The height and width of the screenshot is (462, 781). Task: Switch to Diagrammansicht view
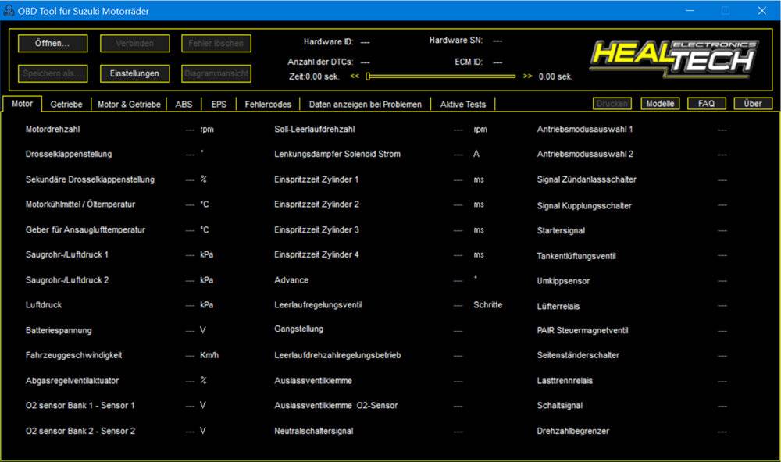pos(216,73)
